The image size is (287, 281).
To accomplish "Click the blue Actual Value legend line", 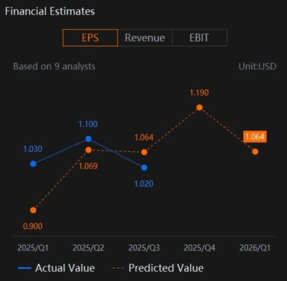I will pos(25,268).
